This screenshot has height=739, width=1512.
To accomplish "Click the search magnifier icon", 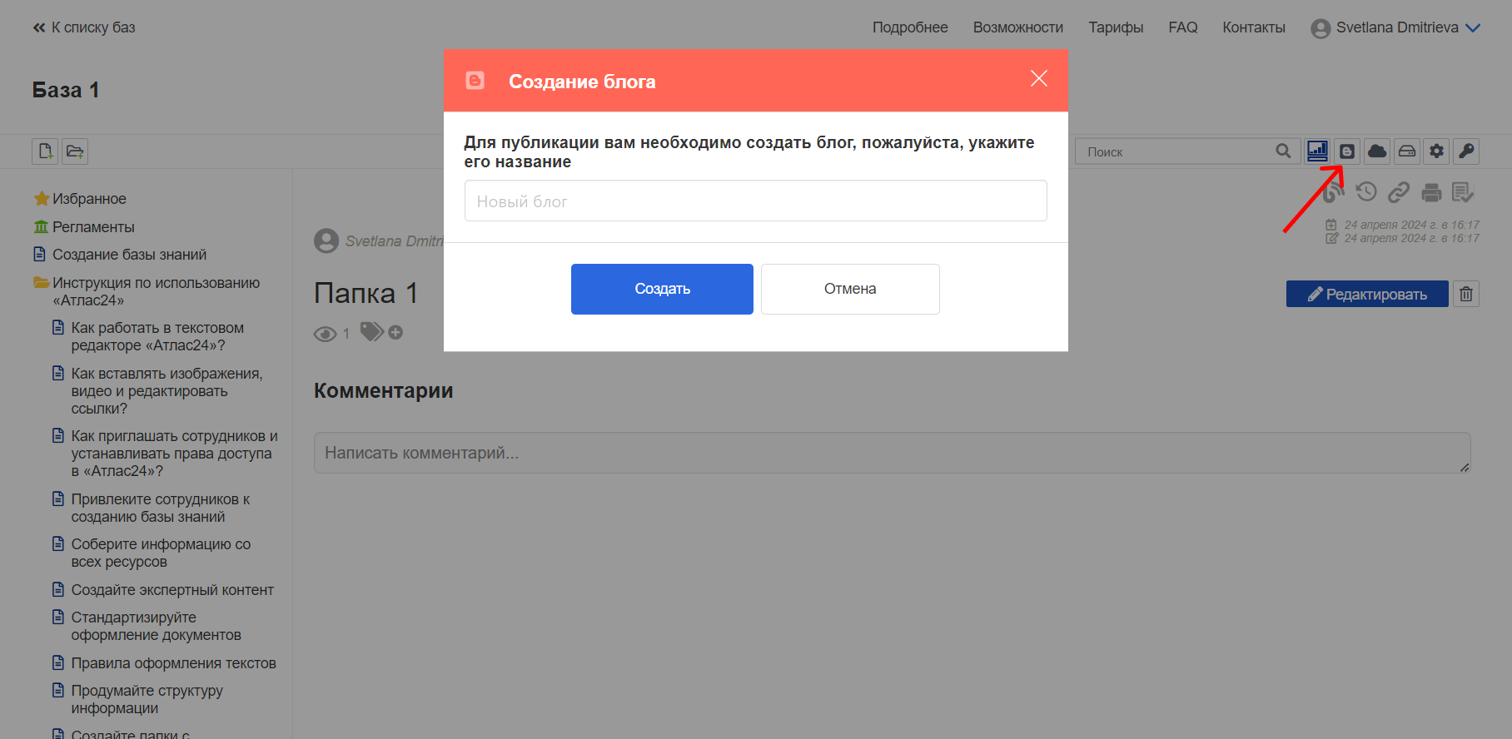I will point(1283,151).
